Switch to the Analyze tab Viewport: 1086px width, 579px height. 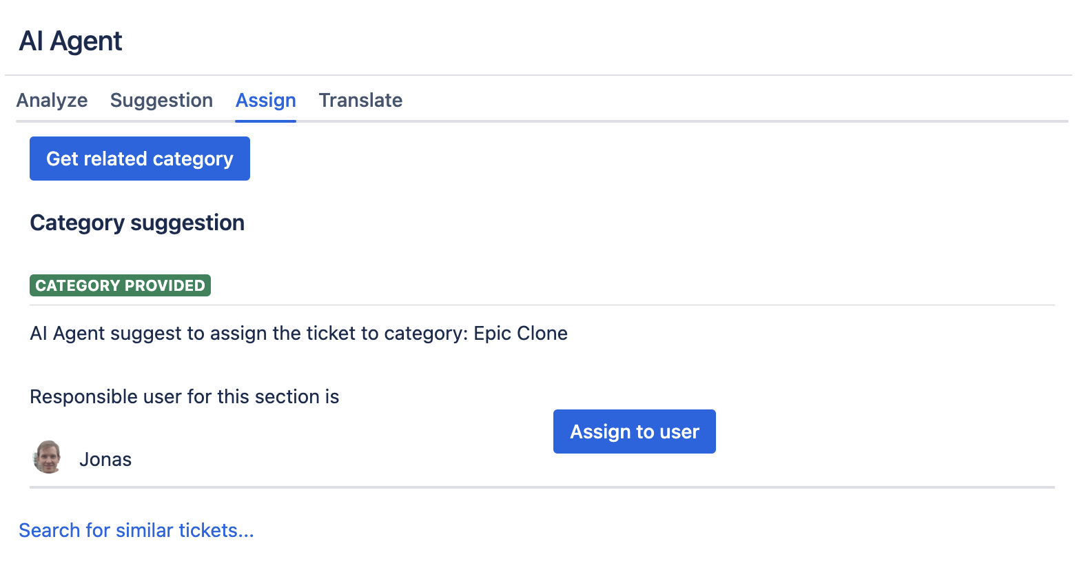tap(52, 101)
